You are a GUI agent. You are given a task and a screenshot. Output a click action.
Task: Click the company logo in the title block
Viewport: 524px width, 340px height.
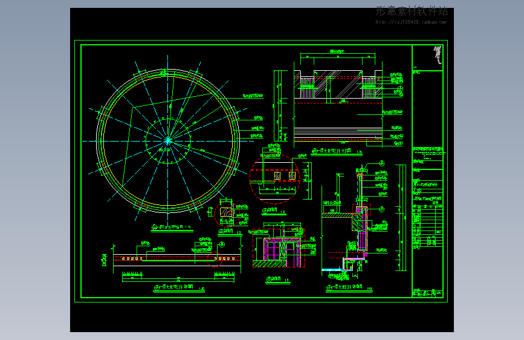pos(438,55)
